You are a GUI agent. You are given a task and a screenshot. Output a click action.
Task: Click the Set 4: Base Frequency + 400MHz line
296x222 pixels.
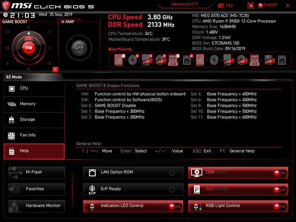tap(224, 94)
